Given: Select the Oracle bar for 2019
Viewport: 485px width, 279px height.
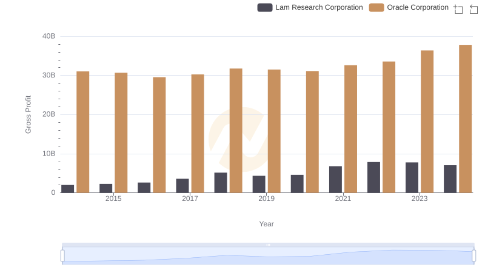Looking at the screenshot, I should click(274, 131).
